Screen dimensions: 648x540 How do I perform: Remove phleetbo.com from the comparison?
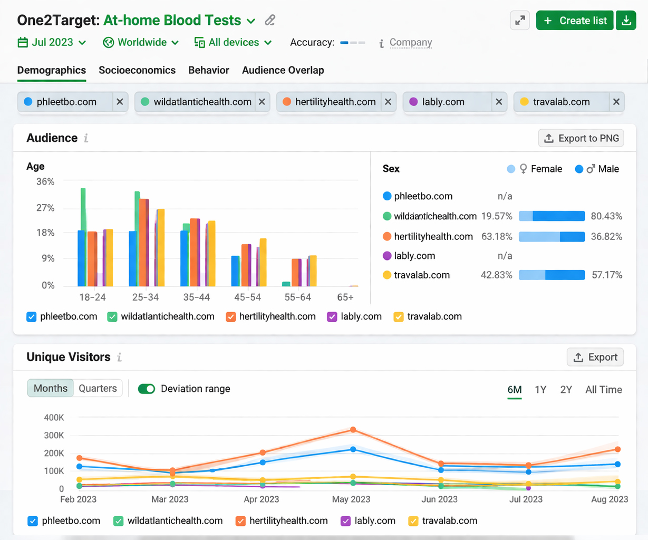(120, 102)
